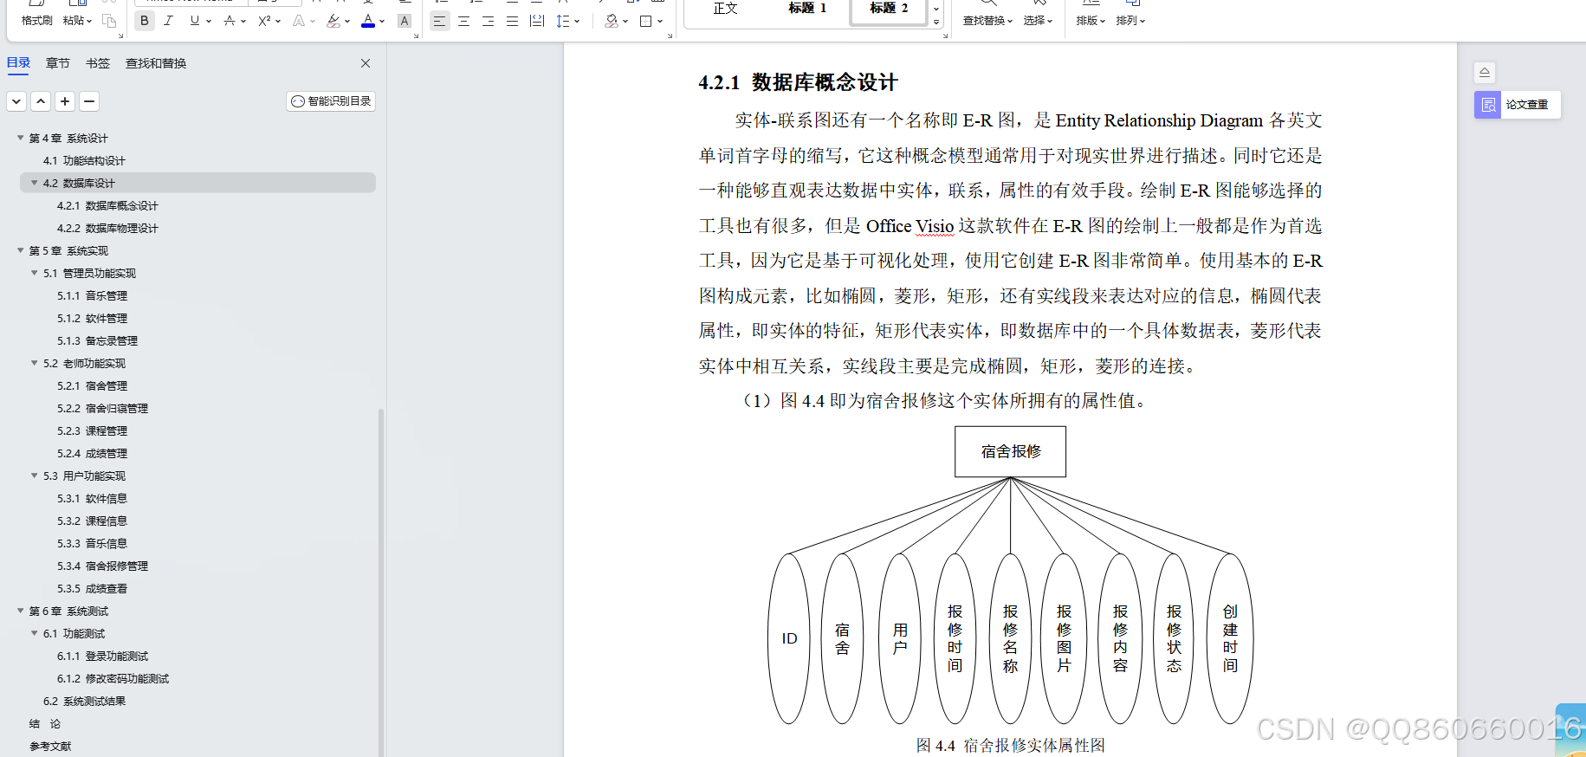Open 排版 dropdown

coord(1091,21)
